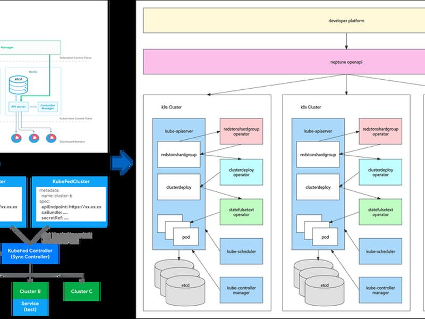Click the developer platform box
The image size is (425, 319).
coord(284,20)
